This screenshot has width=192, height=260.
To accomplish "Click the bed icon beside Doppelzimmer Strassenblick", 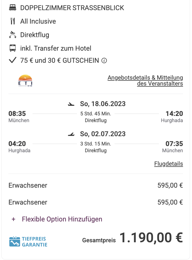I will (x=13, y=8).
